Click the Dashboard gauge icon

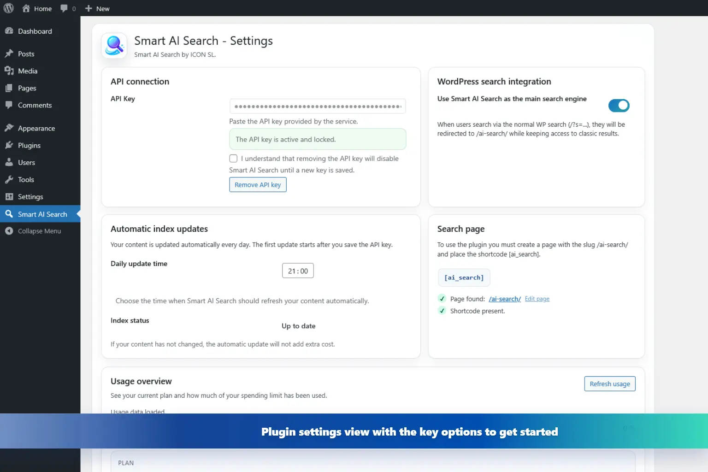click(x=9, y=31)
